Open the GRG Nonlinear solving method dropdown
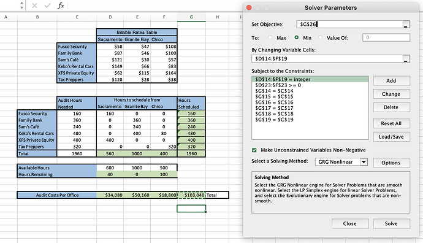Screen dimensions: 423x243 click(341, 162)
